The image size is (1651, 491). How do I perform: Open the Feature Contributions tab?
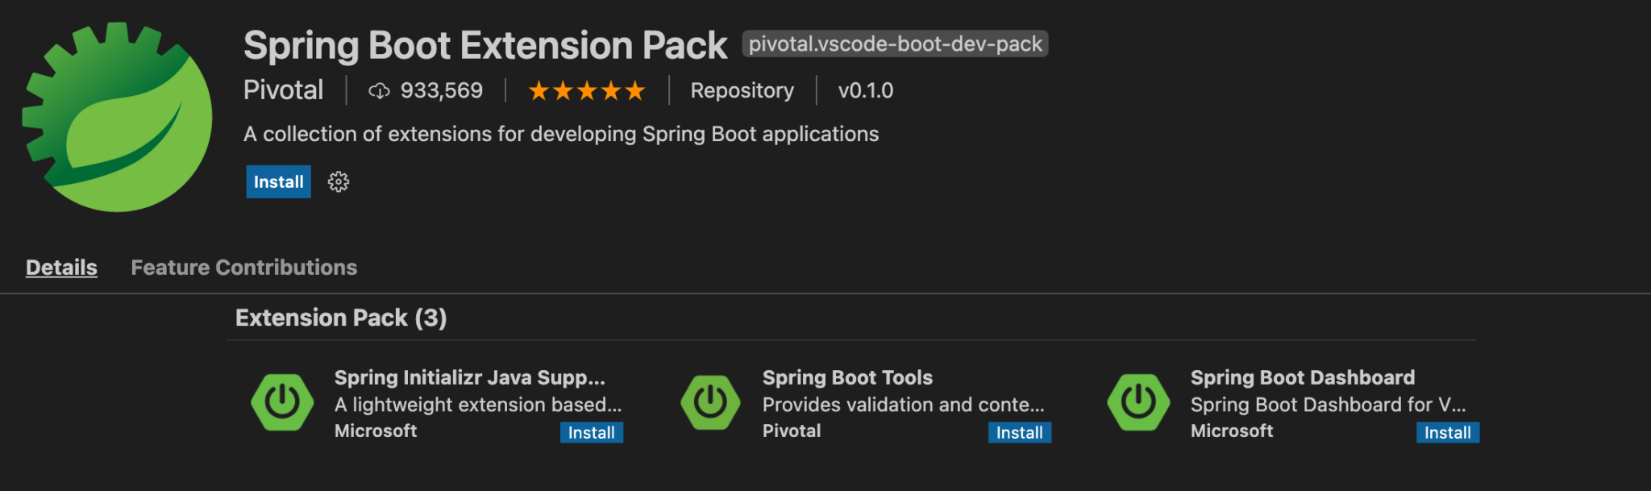[x=244, y=268]
